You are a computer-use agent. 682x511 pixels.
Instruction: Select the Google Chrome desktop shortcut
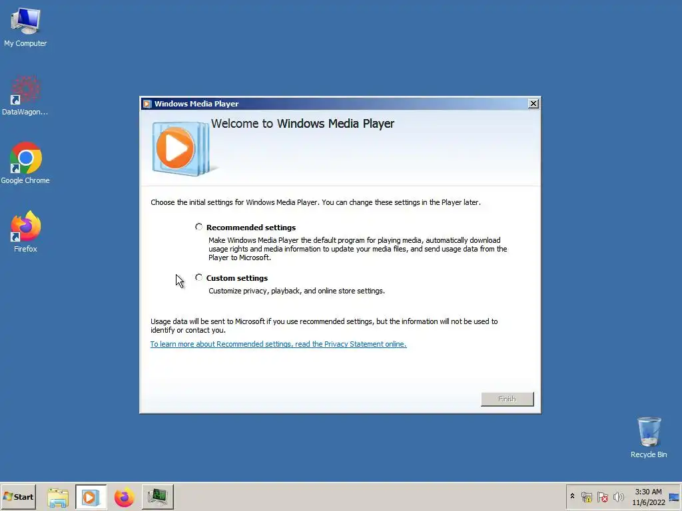[x=25, y=164]
